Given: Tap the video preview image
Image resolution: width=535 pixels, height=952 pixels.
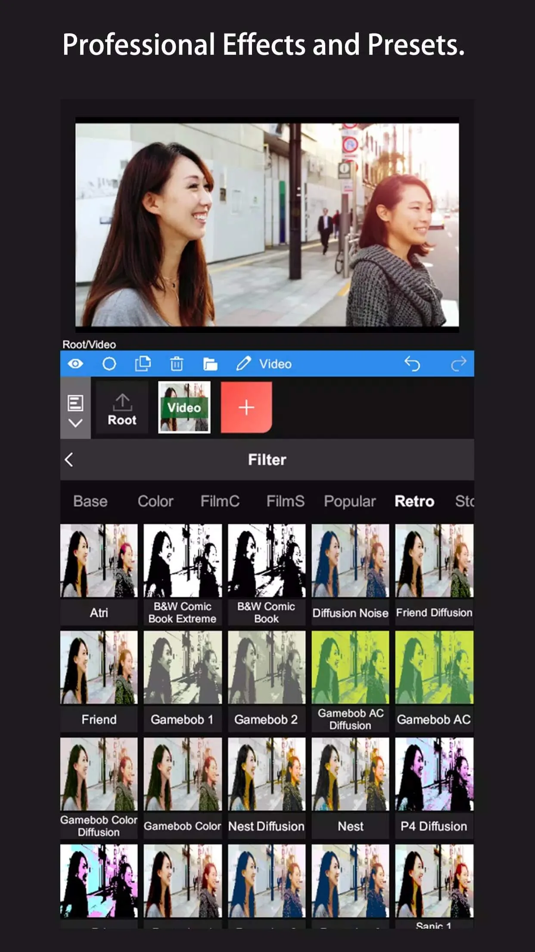Looking at the screenshot, I should coord(267,225).
